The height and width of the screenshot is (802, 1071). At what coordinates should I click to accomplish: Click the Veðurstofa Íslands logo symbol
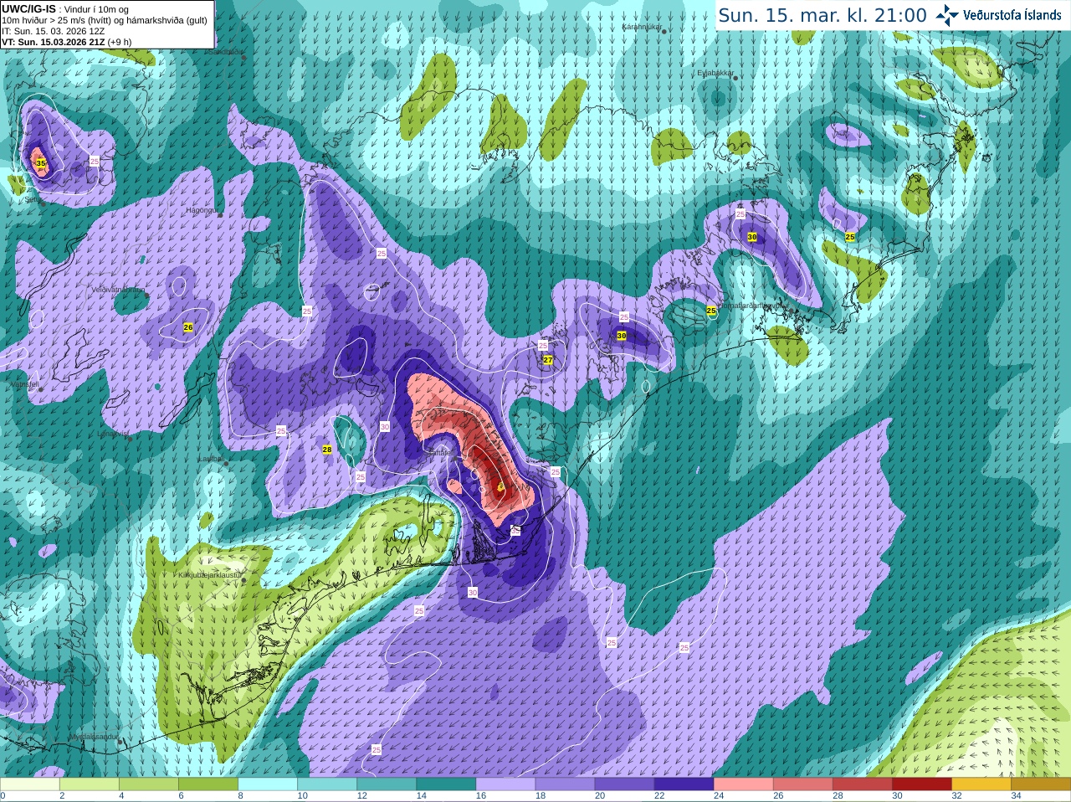click(x=947, y=15)
